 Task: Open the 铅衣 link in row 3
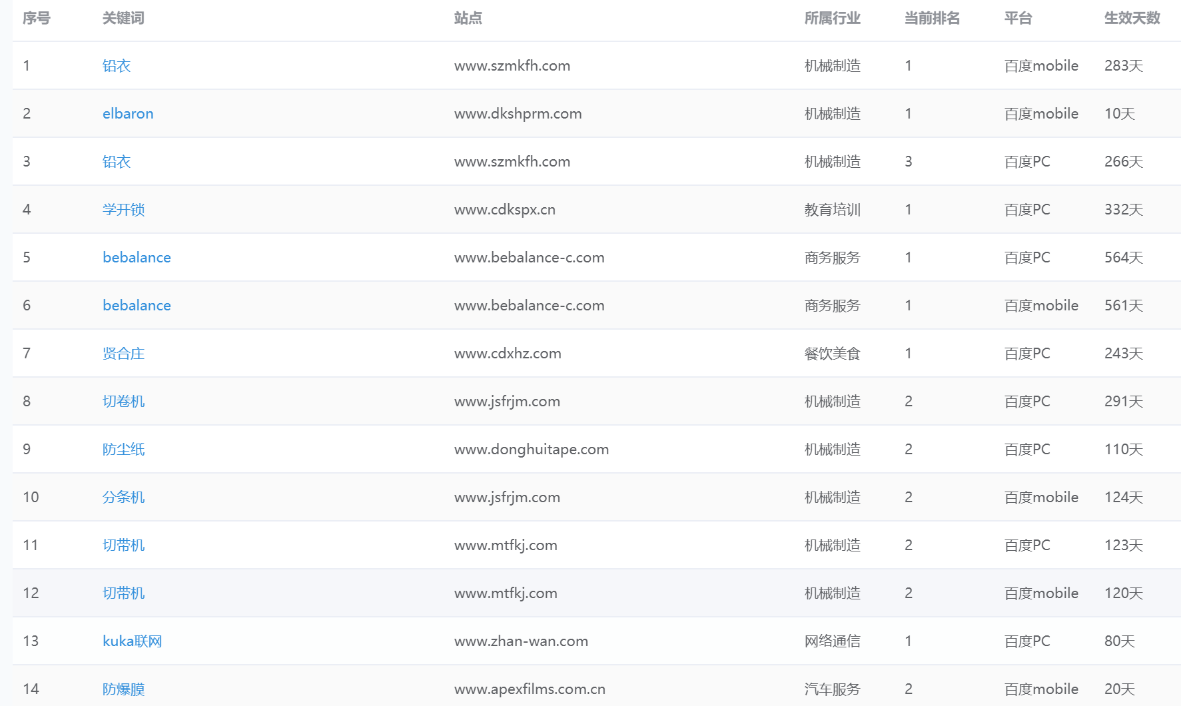[x=117, y=162]
